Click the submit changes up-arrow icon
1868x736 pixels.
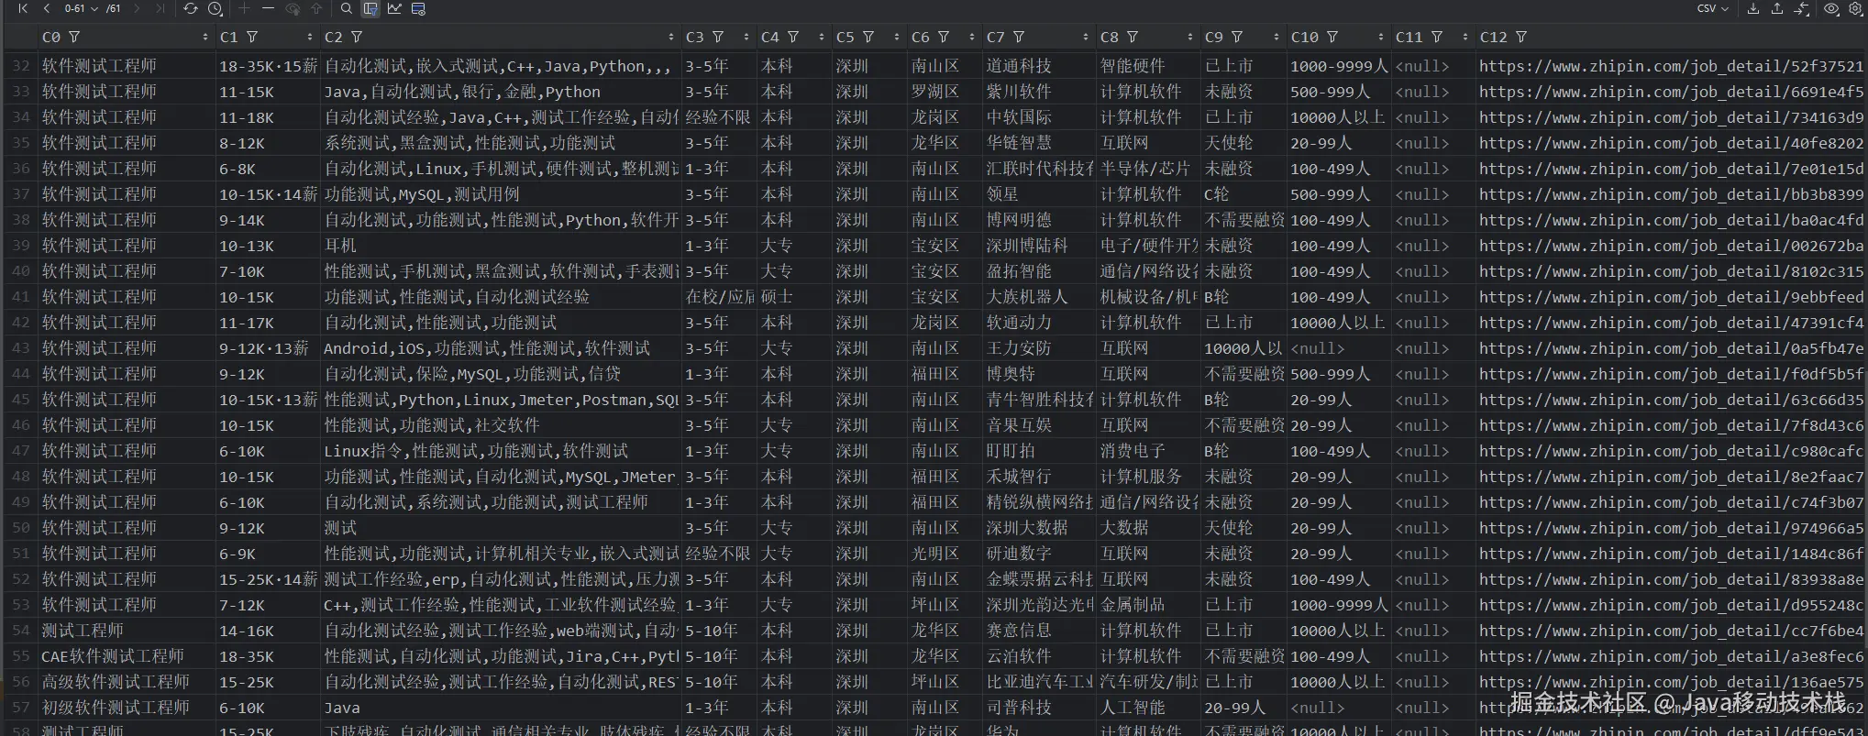pos(316,8)
